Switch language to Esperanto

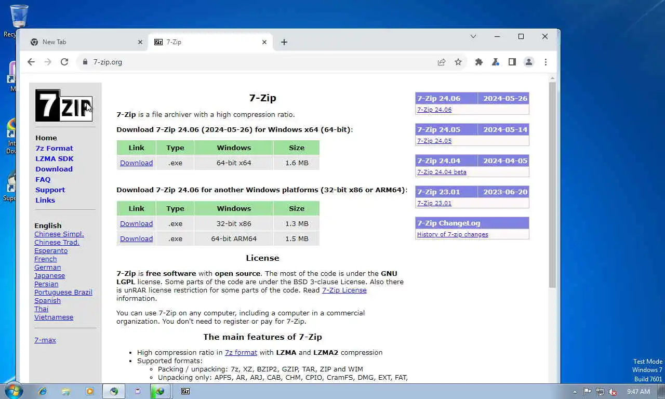tap(51, 250)
